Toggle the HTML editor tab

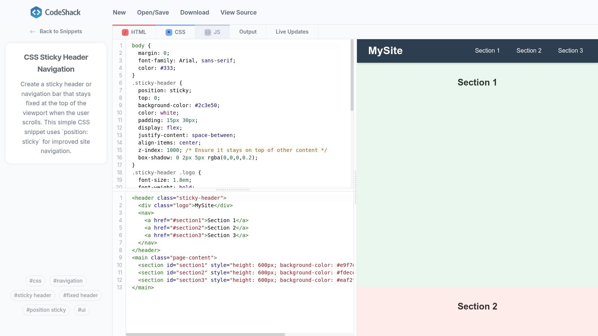click(x=134, y=32)
